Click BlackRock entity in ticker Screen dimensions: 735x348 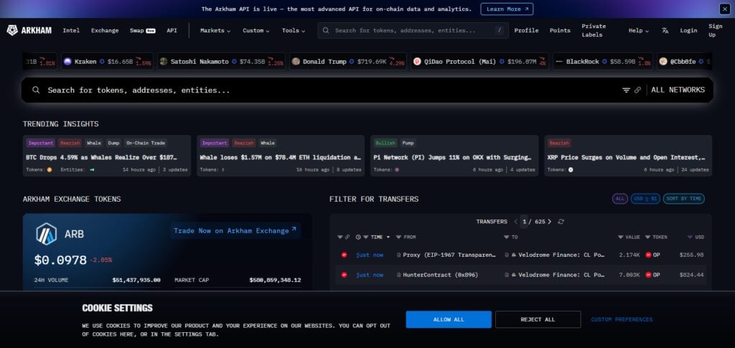(x=602, y=62)
